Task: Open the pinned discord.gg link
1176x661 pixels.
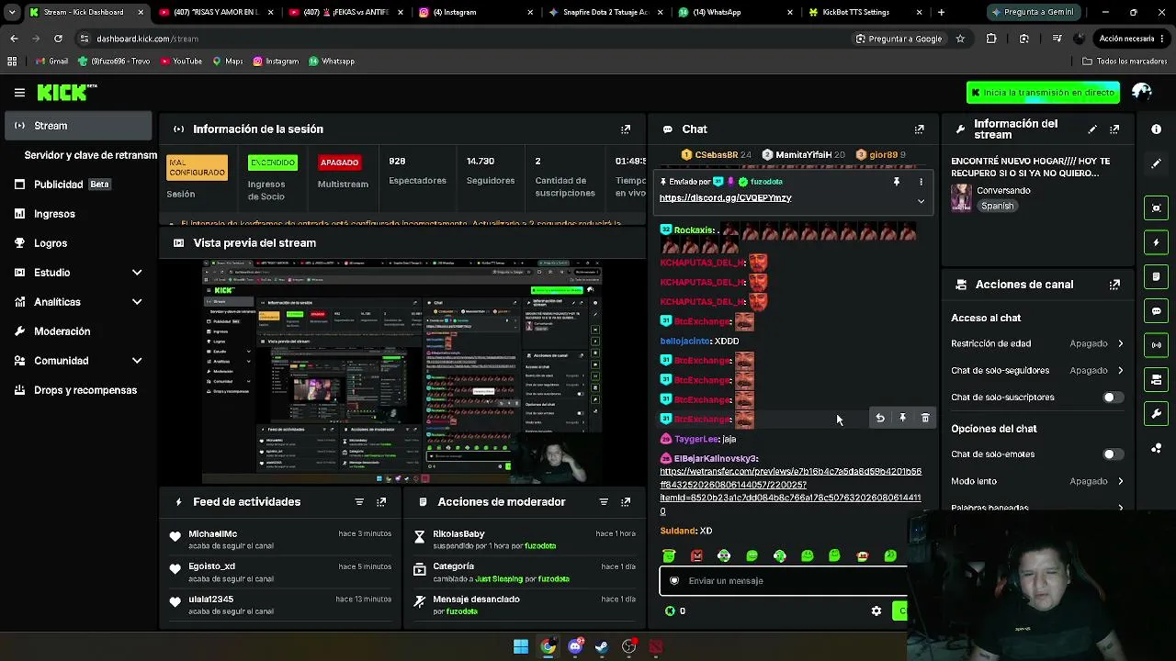Action: coord(725,198)
